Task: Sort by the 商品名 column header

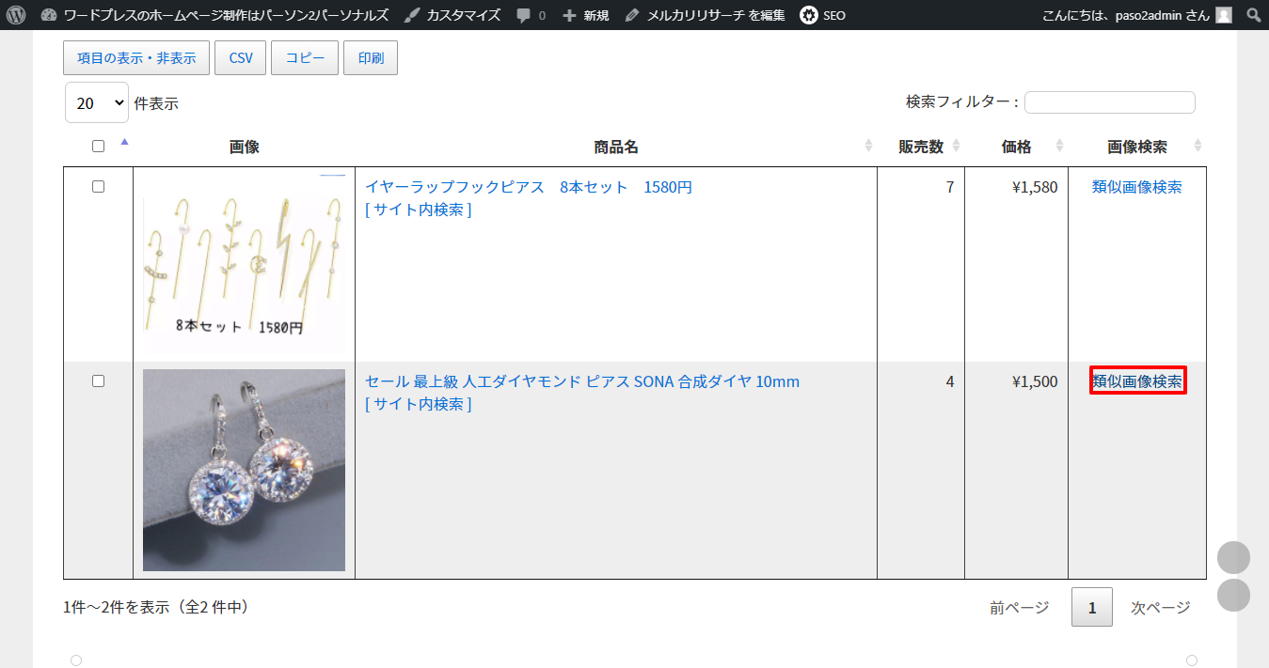Action: [616, 147]
